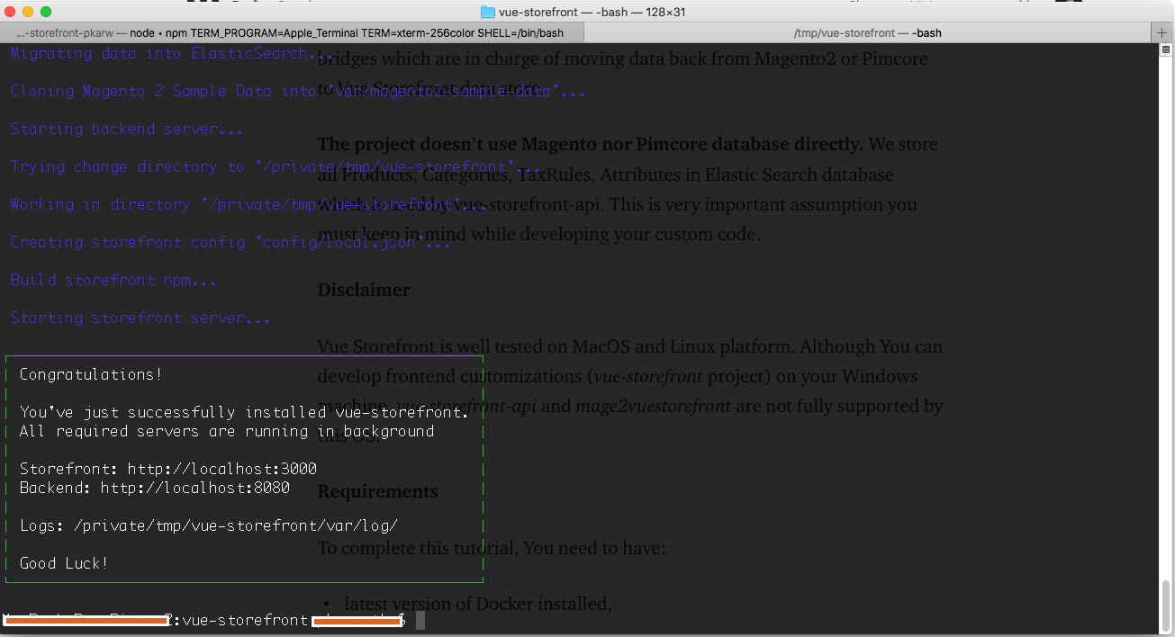Image resolution: width=1175 pixels, height=637 pixels.
Task: Click the 'Requirements' heading in background page
Action: (x=377, y=491)
